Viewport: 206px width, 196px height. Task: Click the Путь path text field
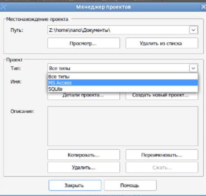118,30
